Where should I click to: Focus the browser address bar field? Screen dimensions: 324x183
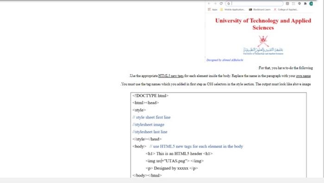[255, 4]
